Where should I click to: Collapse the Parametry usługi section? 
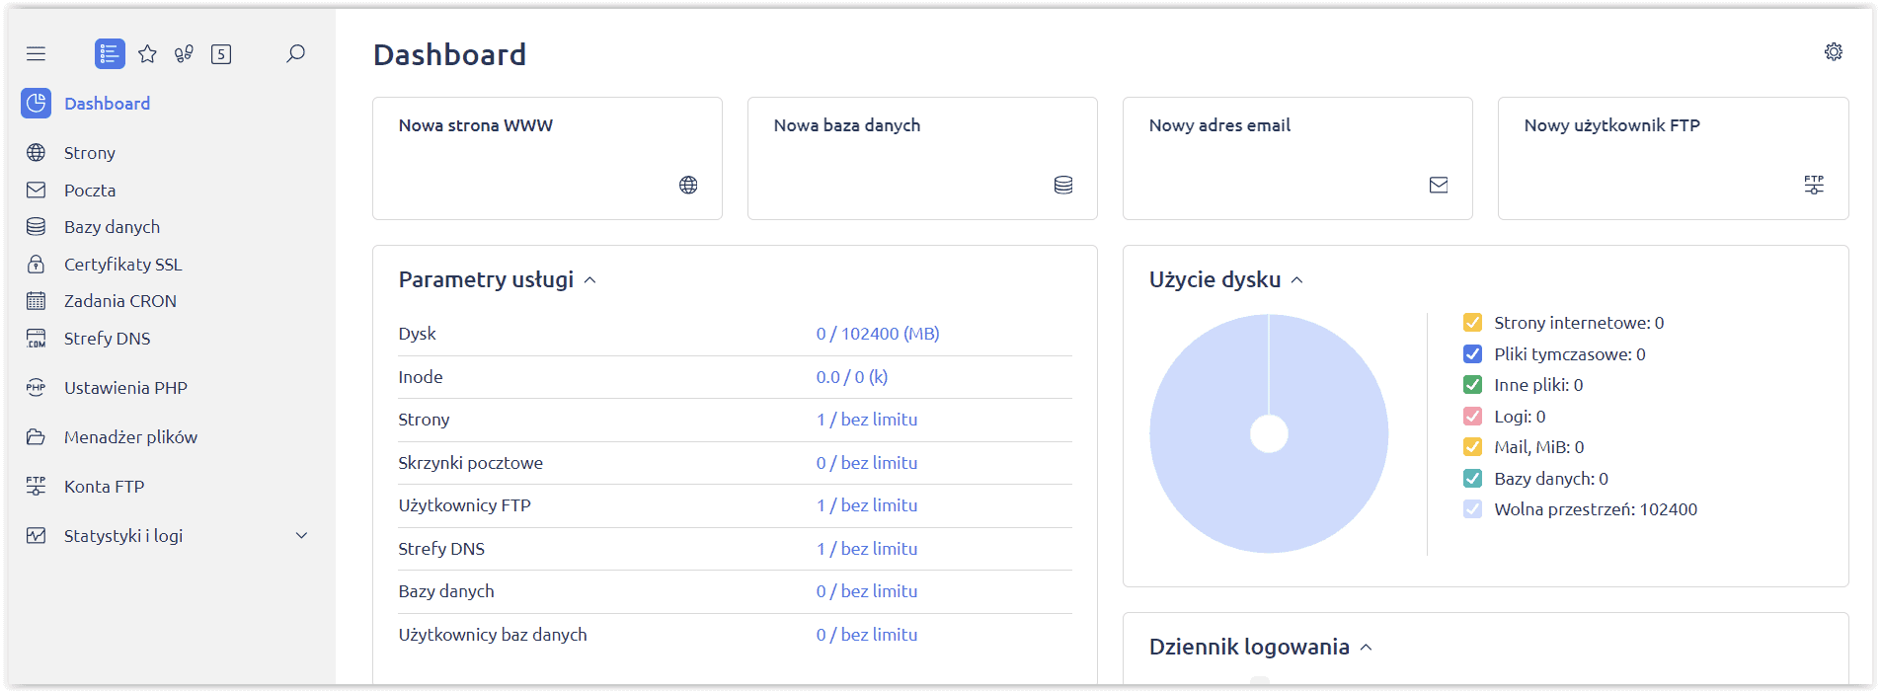tap(589, 280)
